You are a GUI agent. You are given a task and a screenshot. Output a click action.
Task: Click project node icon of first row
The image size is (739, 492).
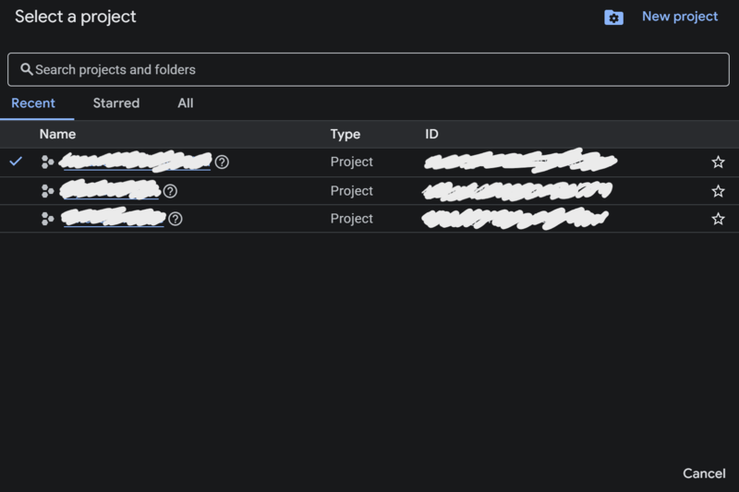(x=47, y=162)
